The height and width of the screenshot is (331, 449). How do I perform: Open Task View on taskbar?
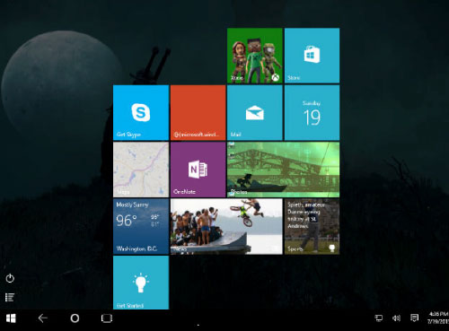(x=107, y=318)
